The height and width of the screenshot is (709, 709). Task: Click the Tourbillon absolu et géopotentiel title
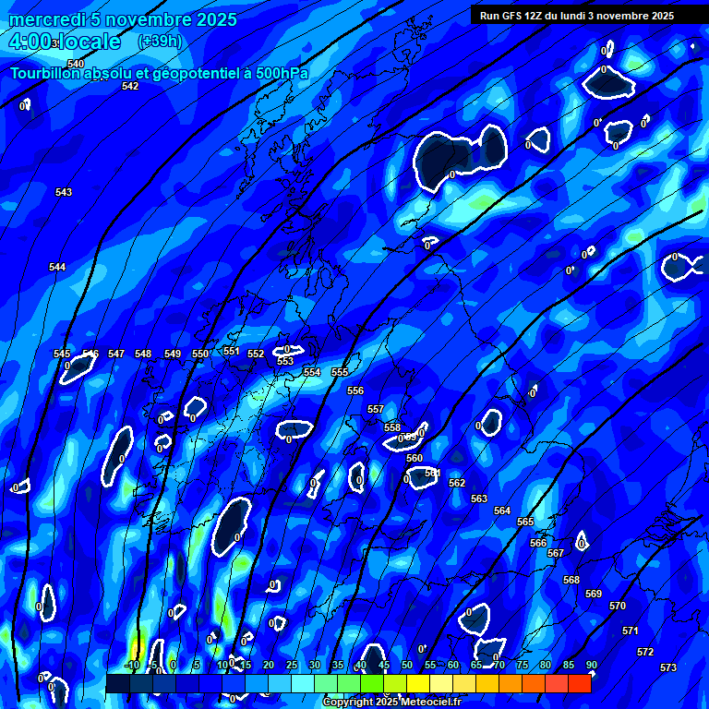(159, 74)
